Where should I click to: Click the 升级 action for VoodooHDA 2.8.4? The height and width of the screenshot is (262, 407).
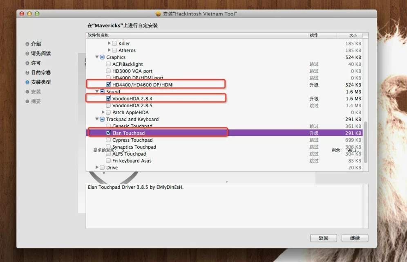point(314,99)
